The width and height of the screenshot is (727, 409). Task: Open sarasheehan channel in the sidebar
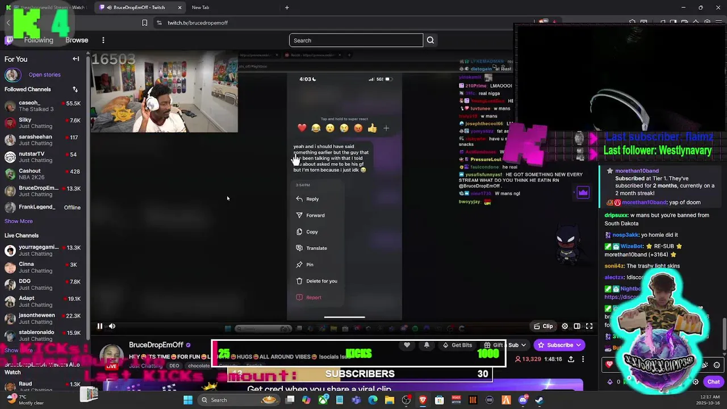pyautogui.click(x=43, y=140)
